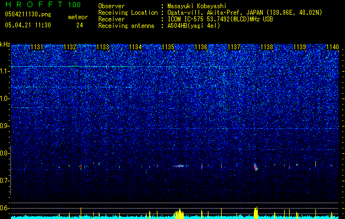Image resolution: width=345 pixels, height=219 pixels.
Task: Click the yellow power peak before 1138
Action: pos(256,212)
